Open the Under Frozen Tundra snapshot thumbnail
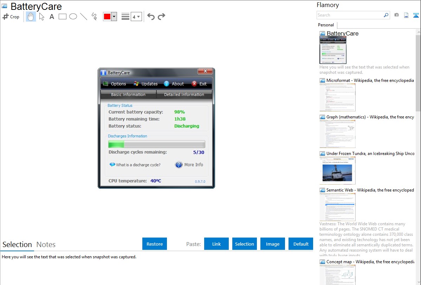Image resolution: width=421 pixels, height=285 pixels. click(x=337, y=170)
